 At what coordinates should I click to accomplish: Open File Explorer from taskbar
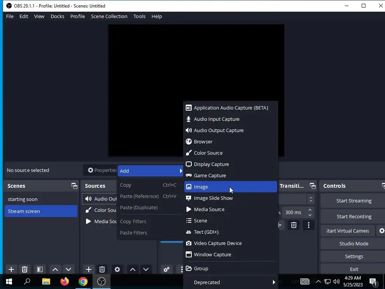coord(46,281)
